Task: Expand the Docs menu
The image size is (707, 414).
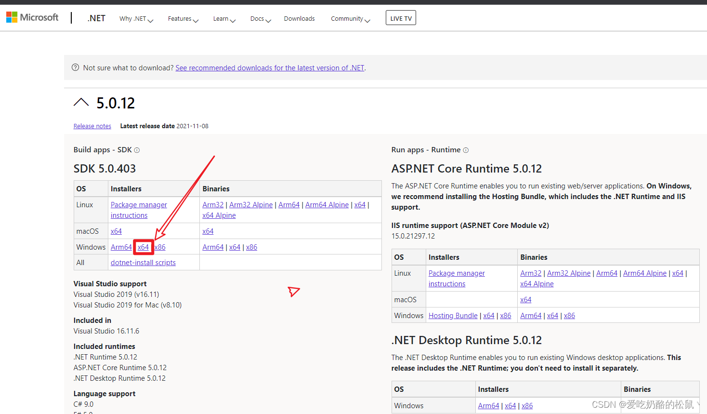Action: point(261,19)
